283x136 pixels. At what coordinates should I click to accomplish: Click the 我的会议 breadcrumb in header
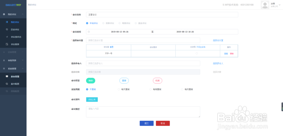(32, 5)
